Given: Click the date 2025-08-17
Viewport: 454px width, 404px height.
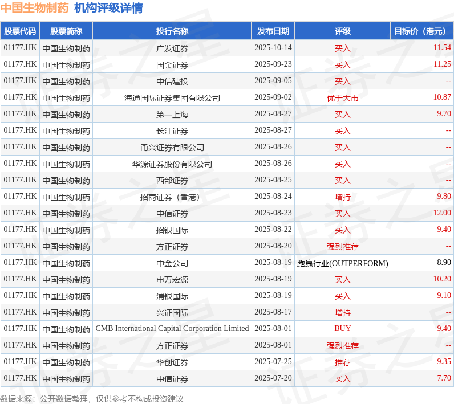Looking at the screenshot, I should [x=273, y=312].
